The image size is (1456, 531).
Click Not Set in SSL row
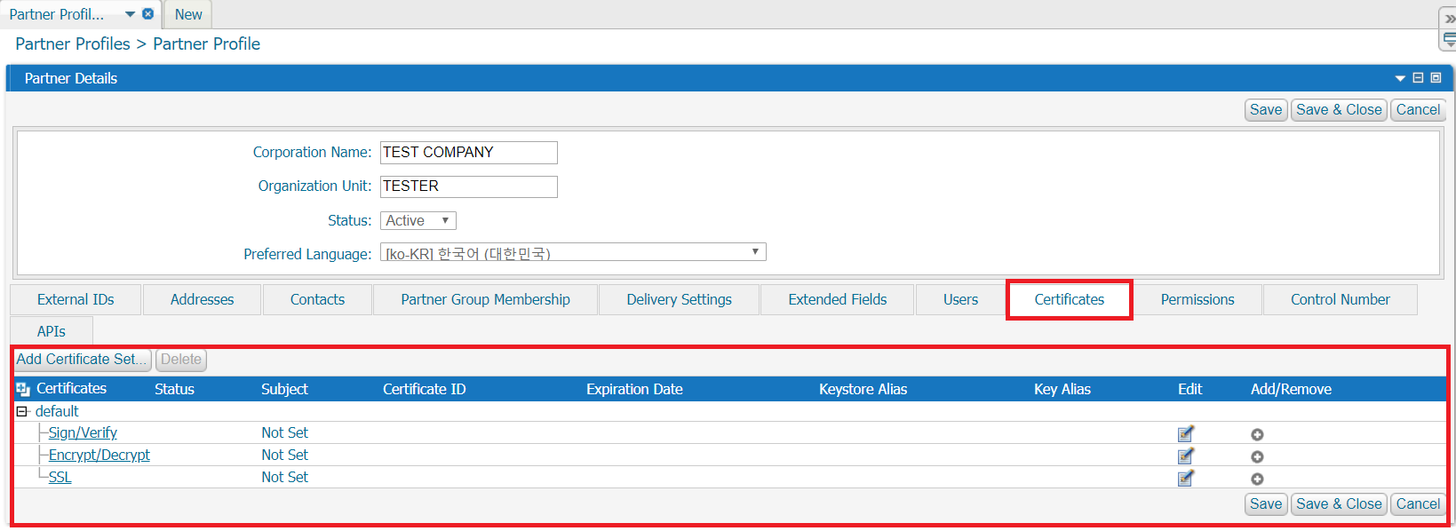(284, 478)
